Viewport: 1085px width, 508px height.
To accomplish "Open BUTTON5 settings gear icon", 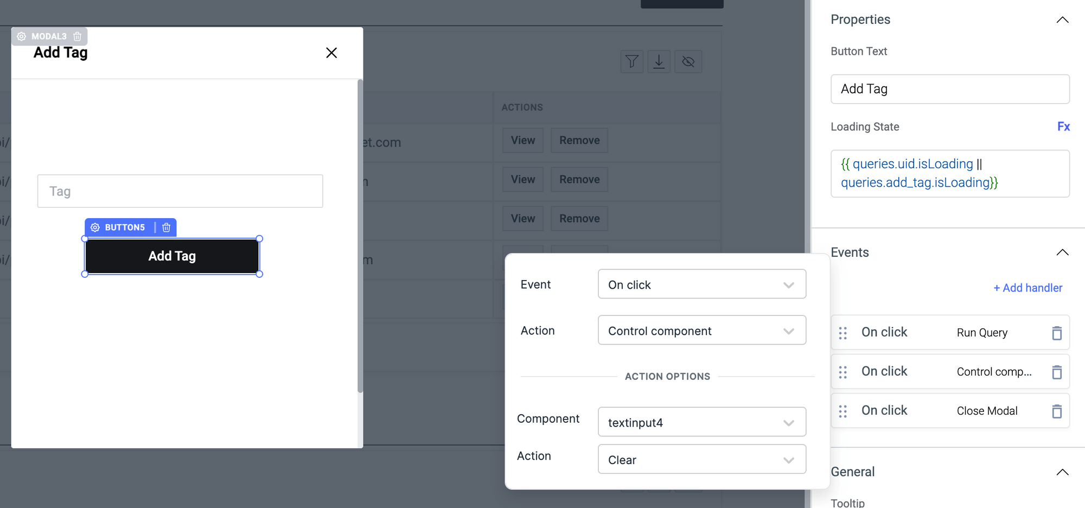I will point(95,227).
